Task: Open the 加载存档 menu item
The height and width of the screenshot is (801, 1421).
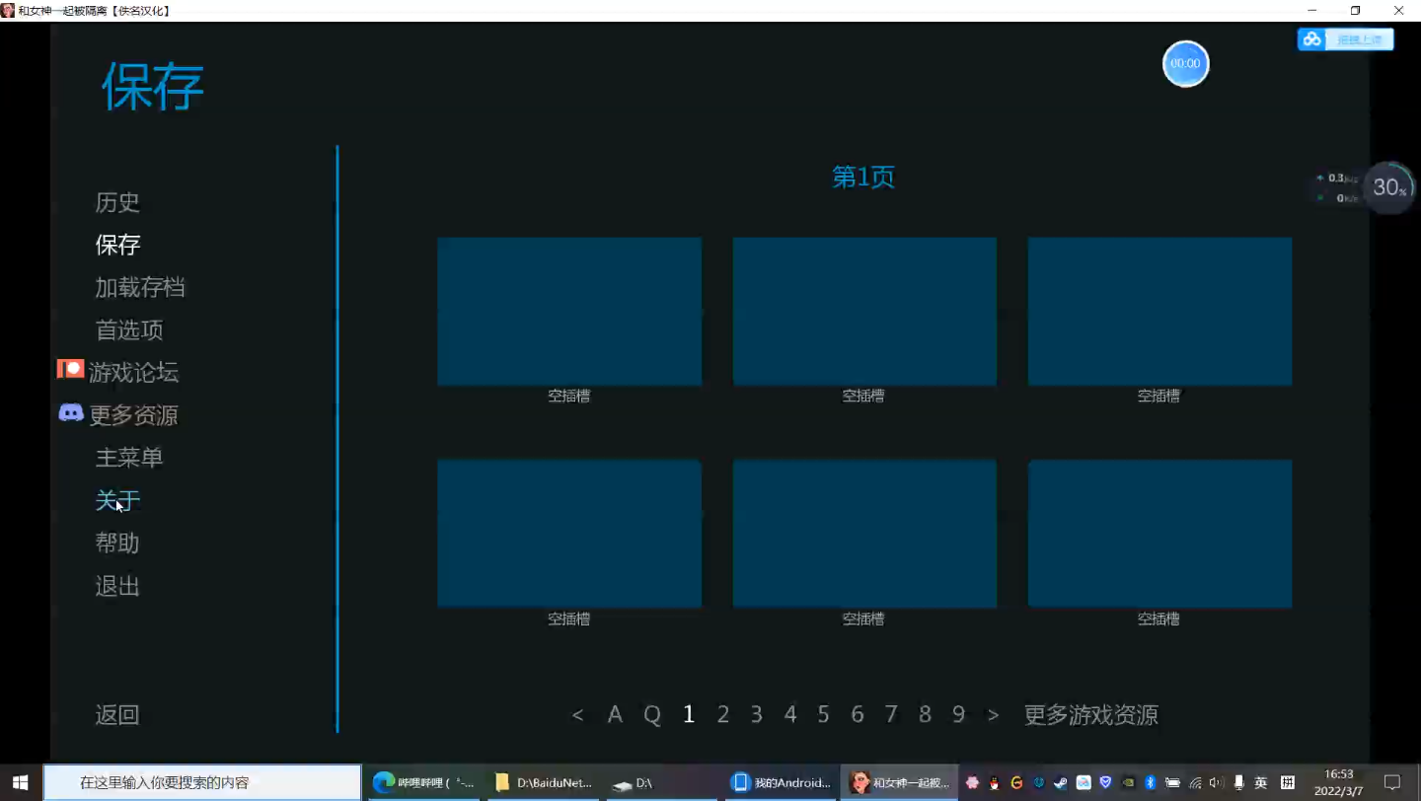Action: (140, 287)
